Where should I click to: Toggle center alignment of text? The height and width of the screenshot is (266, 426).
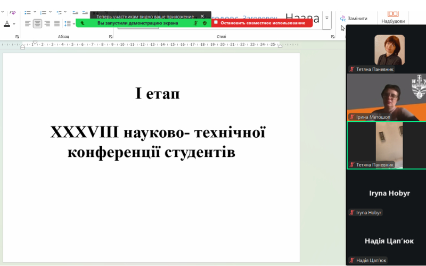(x=37, y=23)
